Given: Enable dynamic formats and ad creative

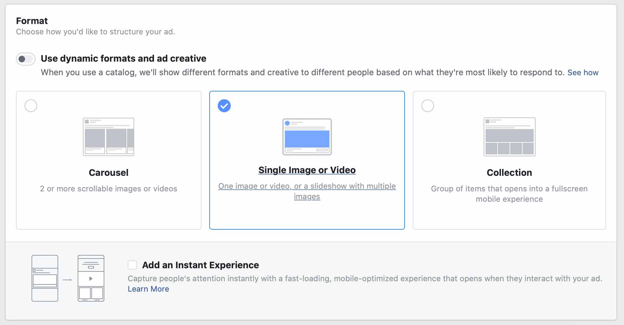Looking at the screenshot, I should 25,59.
